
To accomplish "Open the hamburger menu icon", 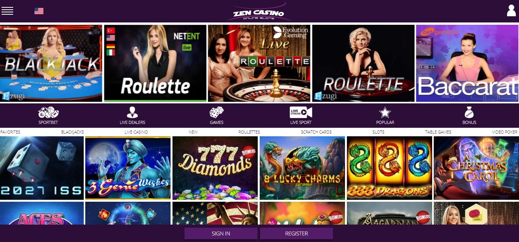I will (7, 11).
